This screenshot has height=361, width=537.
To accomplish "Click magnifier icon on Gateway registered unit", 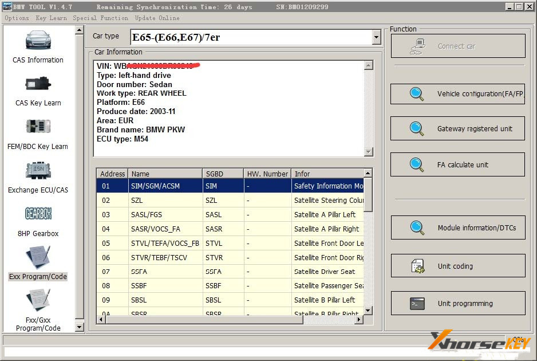I will pos(416,128).
